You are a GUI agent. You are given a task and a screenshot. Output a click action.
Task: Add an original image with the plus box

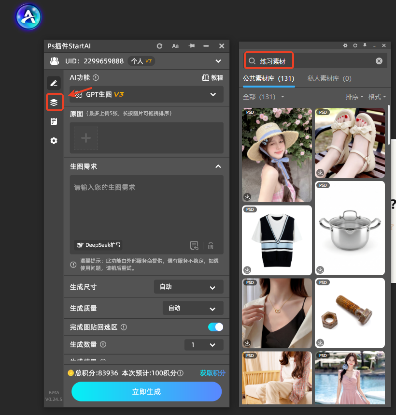coord(86,138)
